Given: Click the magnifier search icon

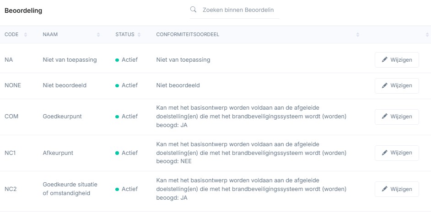Looking at the screenshot, I should coord(193,10).
